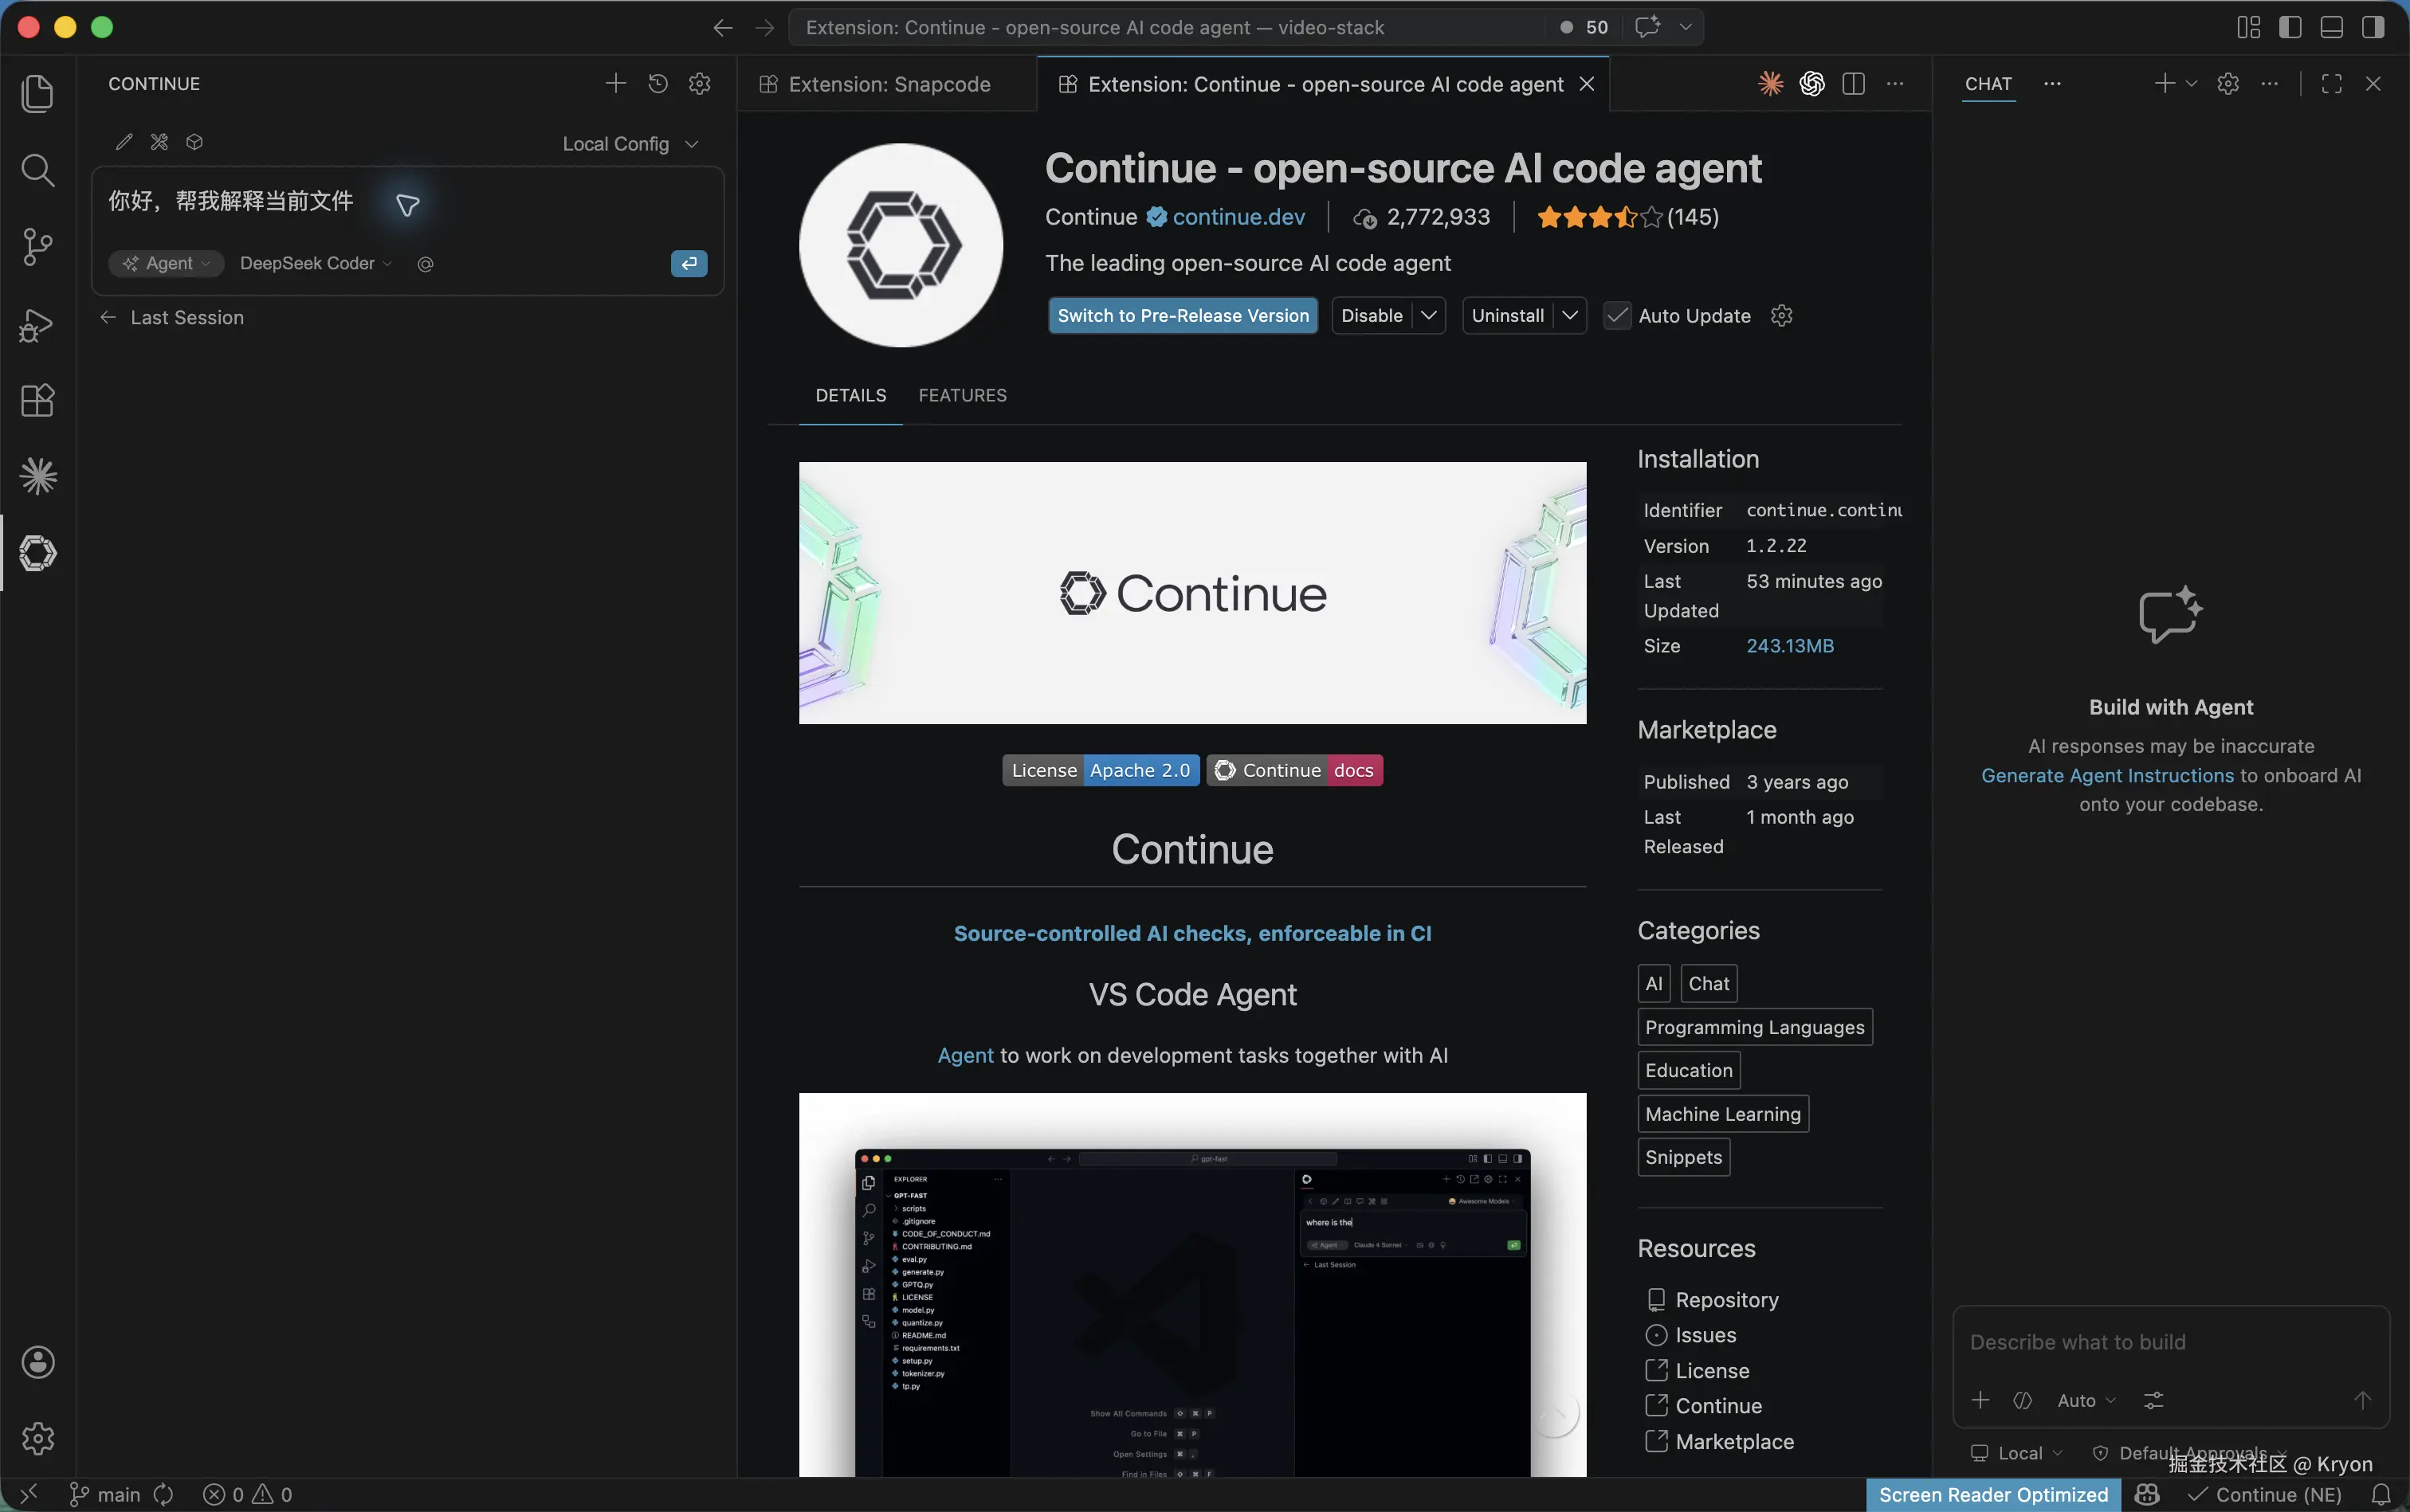Click Switch to Pre-Release Version button

(1183, 316)
